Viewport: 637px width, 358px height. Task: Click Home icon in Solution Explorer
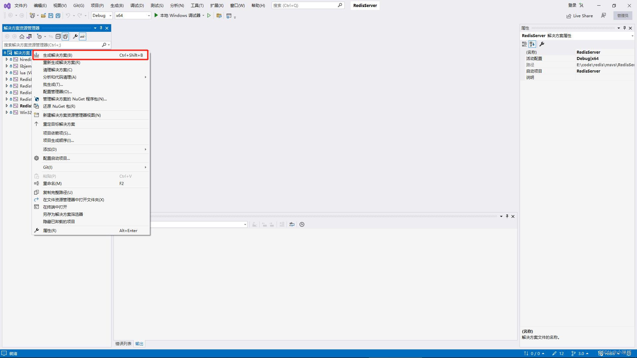point(22,36)
